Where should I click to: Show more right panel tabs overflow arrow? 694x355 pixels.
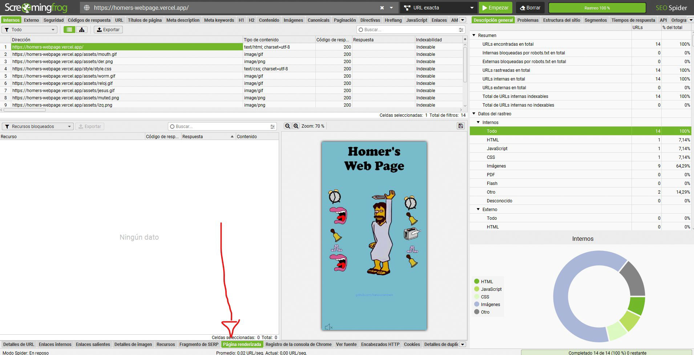[x=691, y=20]
